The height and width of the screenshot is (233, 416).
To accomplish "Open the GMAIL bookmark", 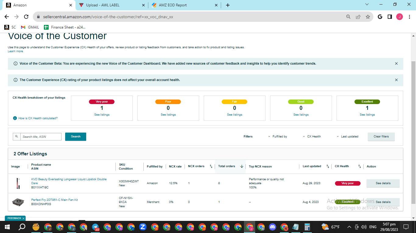I will 30,27.
